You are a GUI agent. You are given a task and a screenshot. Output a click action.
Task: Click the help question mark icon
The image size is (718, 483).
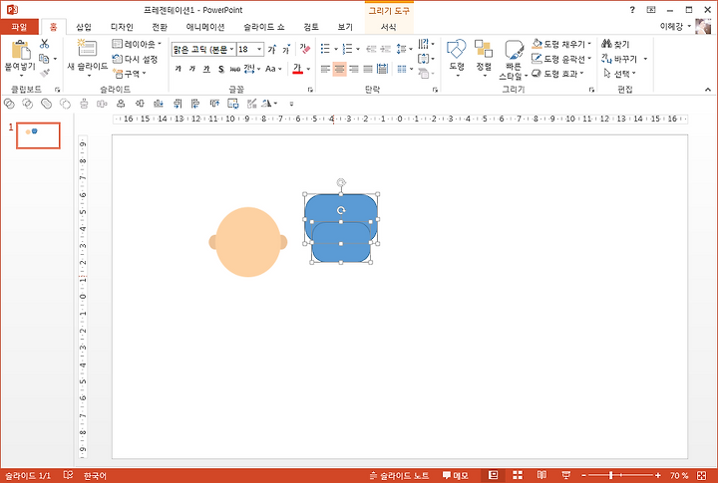coord(632,10)
